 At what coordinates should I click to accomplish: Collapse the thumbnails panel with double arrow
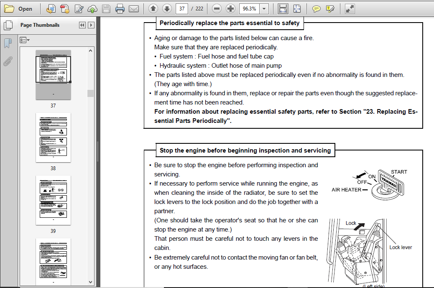[x=82, y=25]
